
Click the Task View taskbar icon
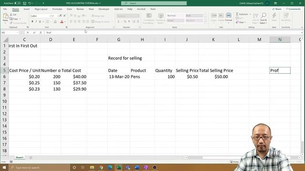pyautogui.click(x=83, y=168)
